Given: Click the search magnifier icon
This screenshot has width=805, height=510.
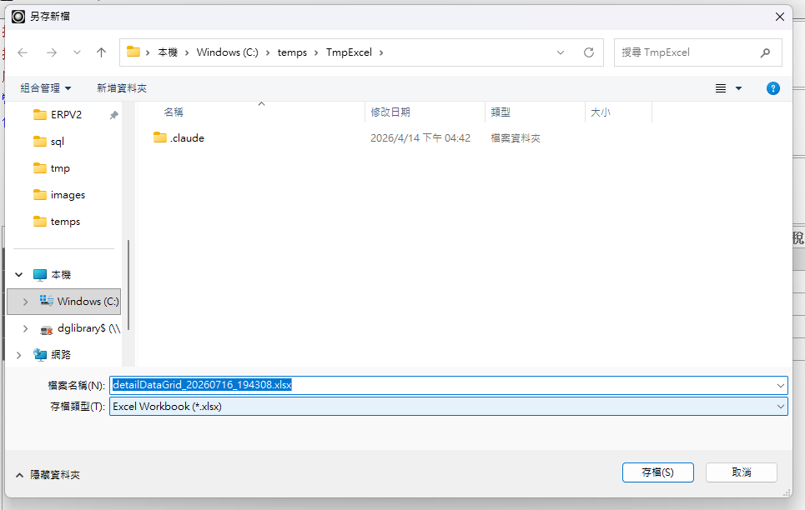Looking at the screenshot, I should (x=765, y=52).
